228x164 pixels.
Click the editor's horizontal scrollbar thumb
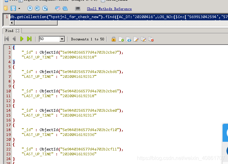tap(36, 23)
